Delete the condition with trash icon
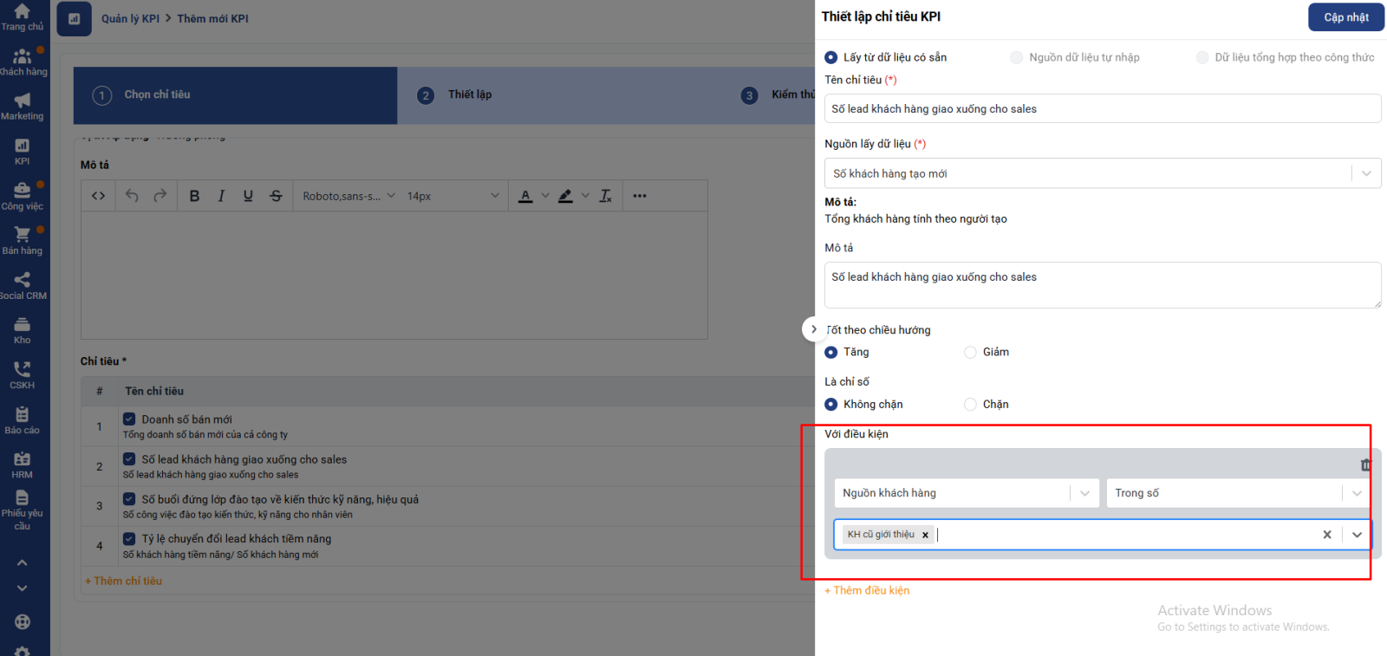Image resolution: width=1387 pixels, height=656 pixels. click(1365, 465)
